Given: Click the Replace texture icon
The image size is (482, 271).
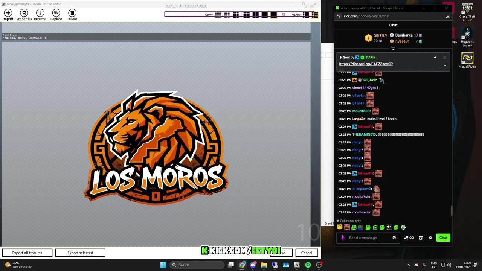Looking at the screenshot, I should [x=56, y=15].
